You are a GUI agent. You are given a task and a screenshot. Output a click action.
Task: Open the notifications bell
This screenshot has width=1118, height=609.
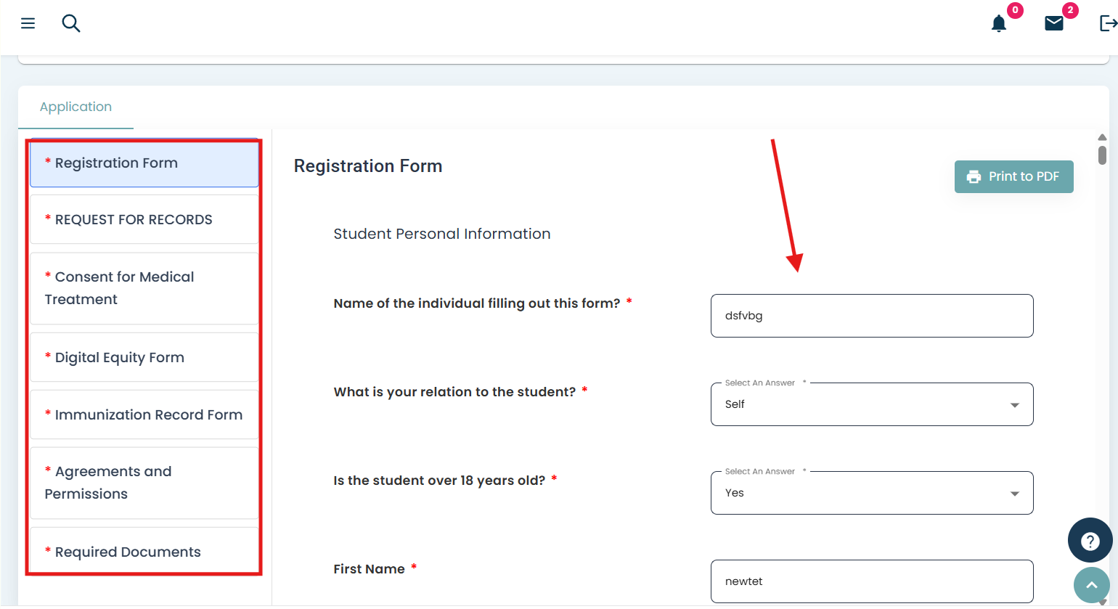coord(999,24)
